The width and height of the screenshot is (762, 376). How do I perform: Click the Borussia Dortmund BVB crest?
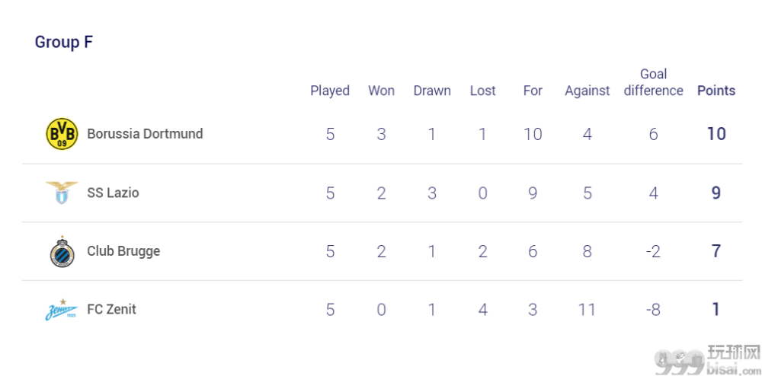(62, 134)
